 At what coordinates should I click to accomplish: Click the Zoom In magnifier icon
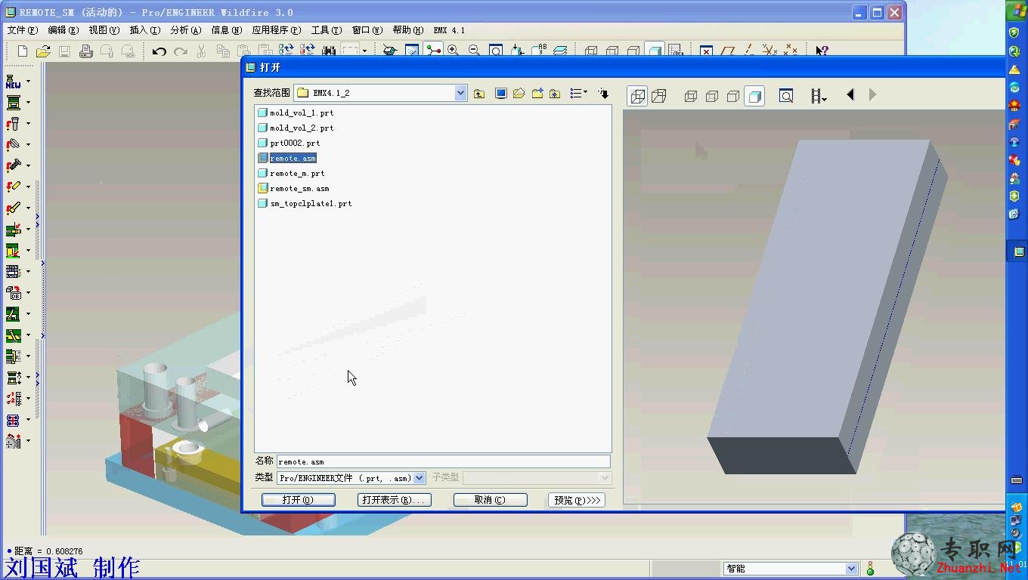pyautogui.click(x=453, y=51)
